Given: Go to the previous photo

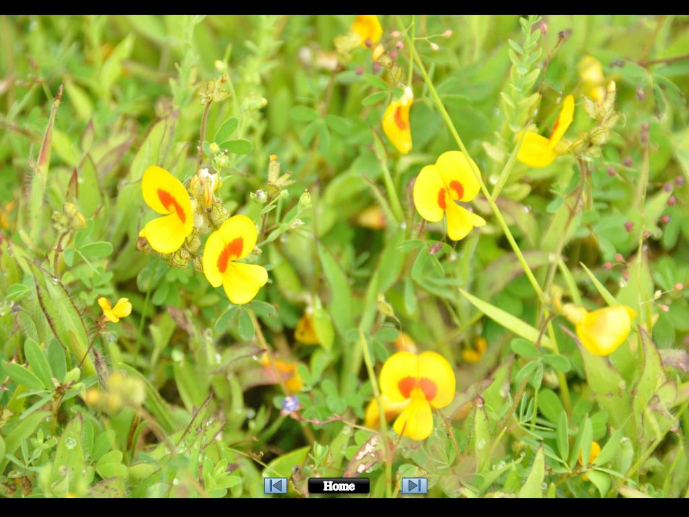Looking at the screenshot, I should 275,485.
